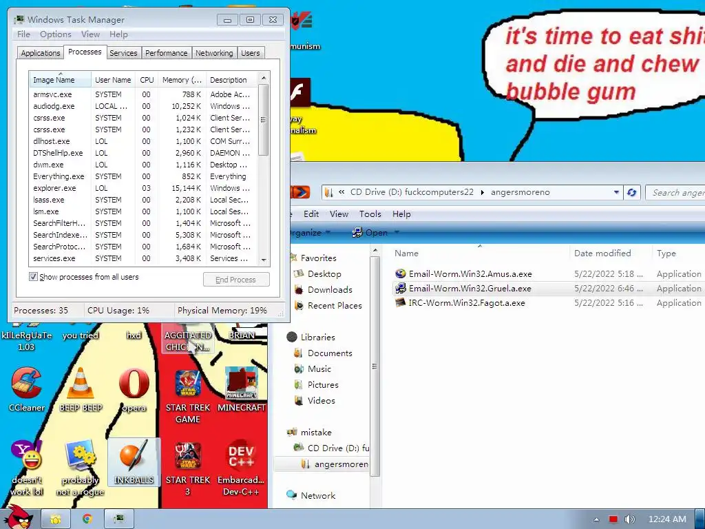Click the red flag tray icon
This screenshot has width=705, height=529.
(613, 519)
